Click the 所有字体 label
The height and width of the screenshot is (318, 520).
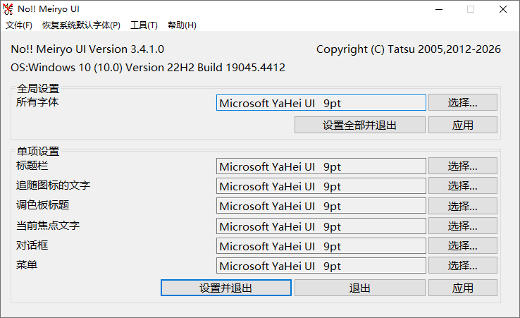click(37, 102)
